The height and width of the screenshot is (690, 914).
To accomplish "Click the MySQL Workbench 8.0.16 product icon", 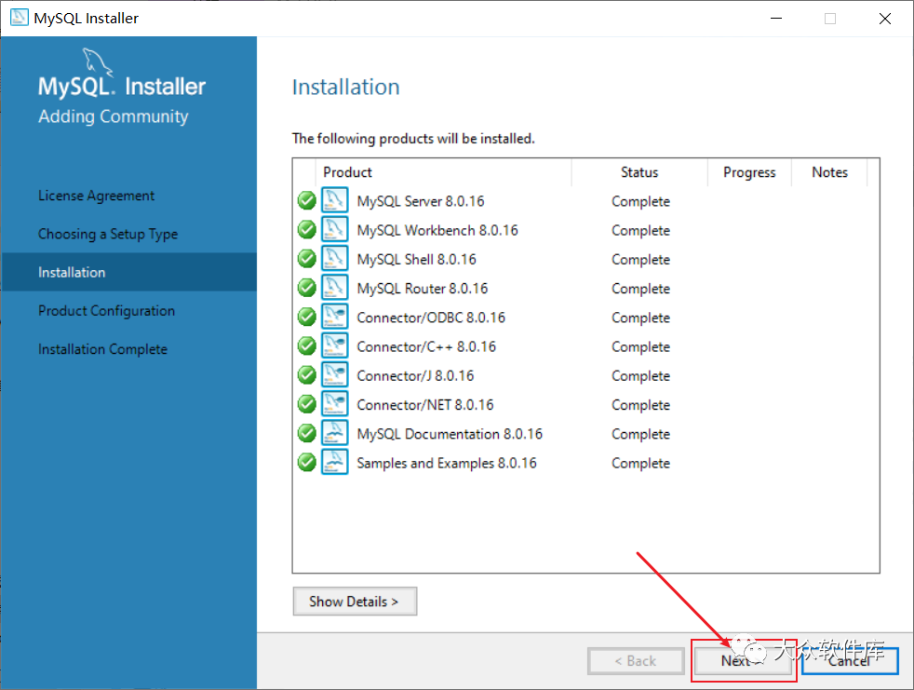I will tap(334, 229).
